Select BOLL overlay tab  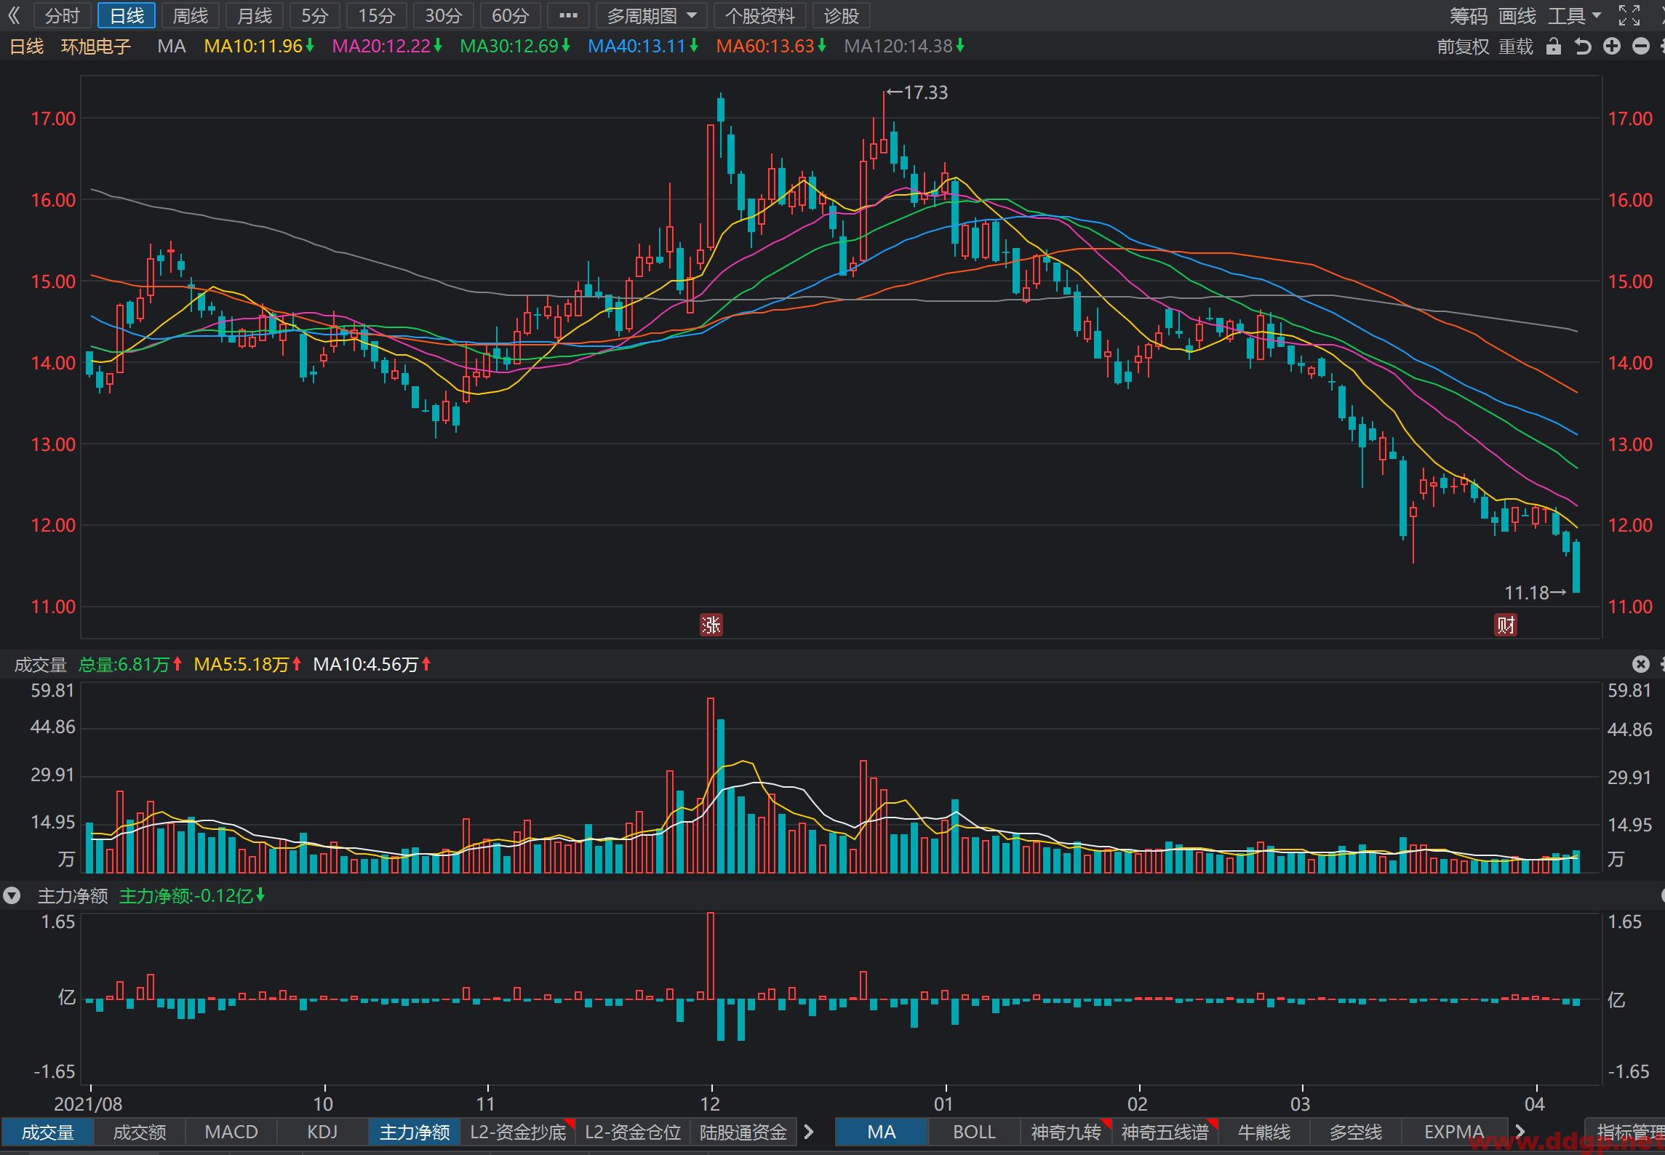[974, 1132]
